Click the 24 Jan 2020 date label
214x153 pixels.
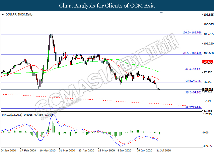coord(8,151)
